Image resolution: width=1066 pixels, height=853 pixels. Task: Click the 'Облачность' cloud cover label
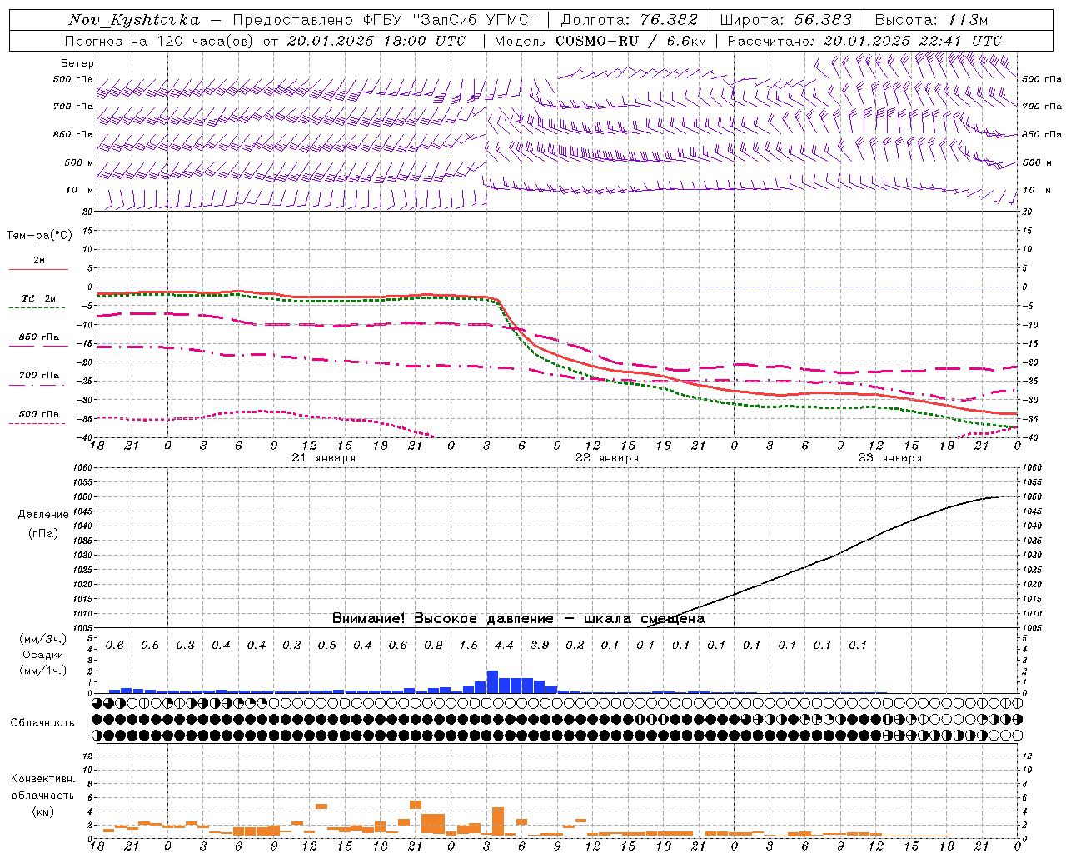pyautogui.click(x=42, y=723)
